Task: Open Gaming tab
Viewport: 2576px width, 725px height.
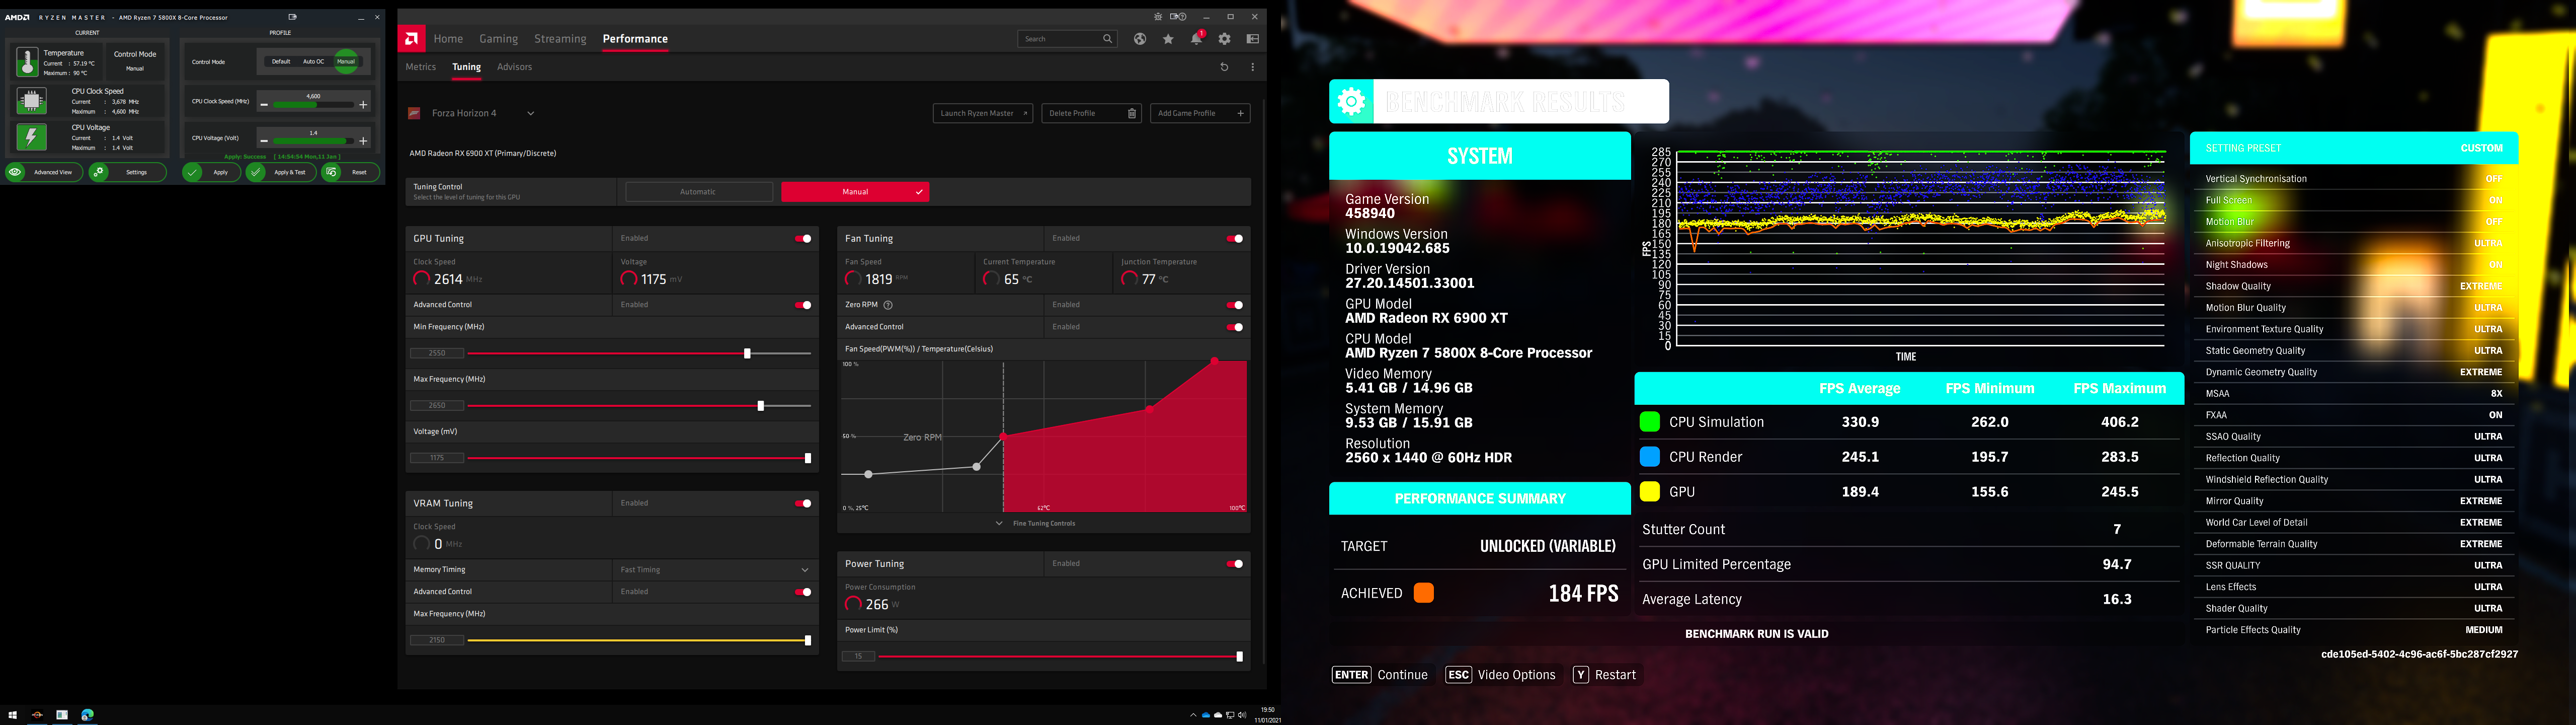Action: pos(498,39)
